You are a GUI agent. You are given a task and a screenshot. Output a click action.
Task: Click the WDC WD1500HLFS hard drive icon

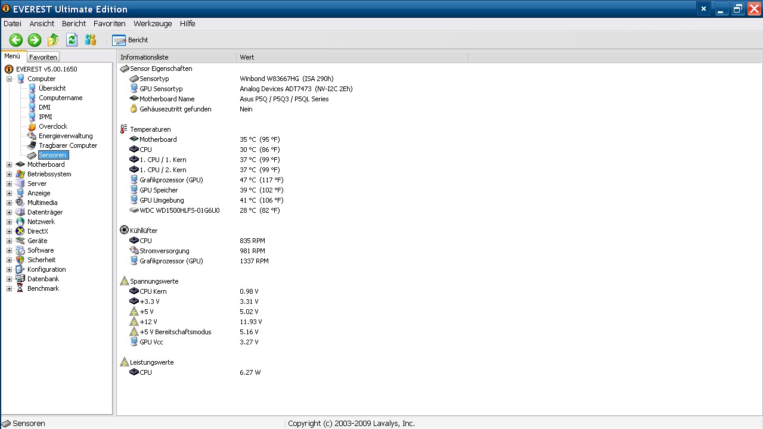(x=134, y=210)
